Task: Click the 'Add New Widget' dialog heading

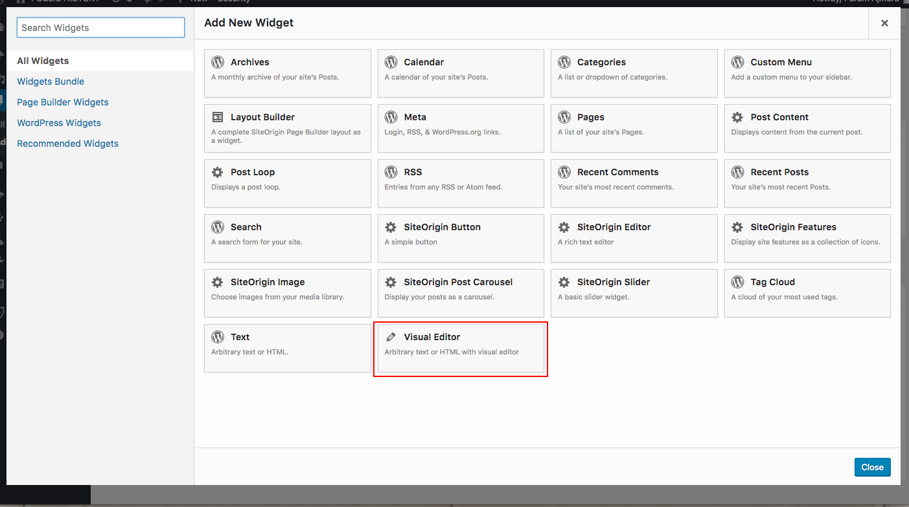Action: click(x=249, y=23)
